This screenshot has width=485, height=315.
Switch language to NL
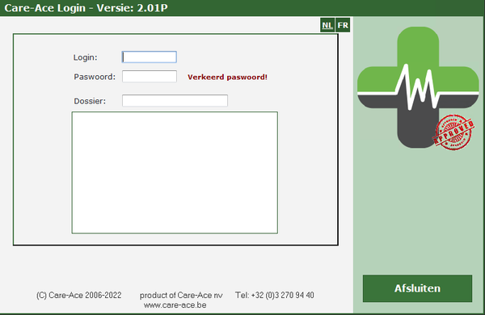click(327, 25)
